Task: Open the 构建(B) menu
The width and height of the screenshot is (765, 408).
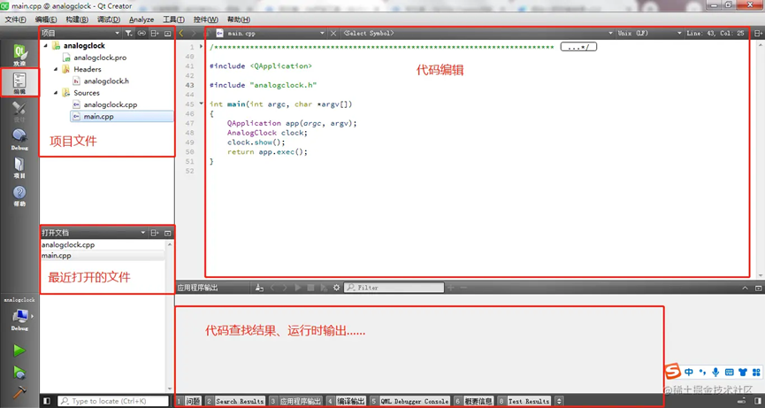Action: [x=77, y=19]
